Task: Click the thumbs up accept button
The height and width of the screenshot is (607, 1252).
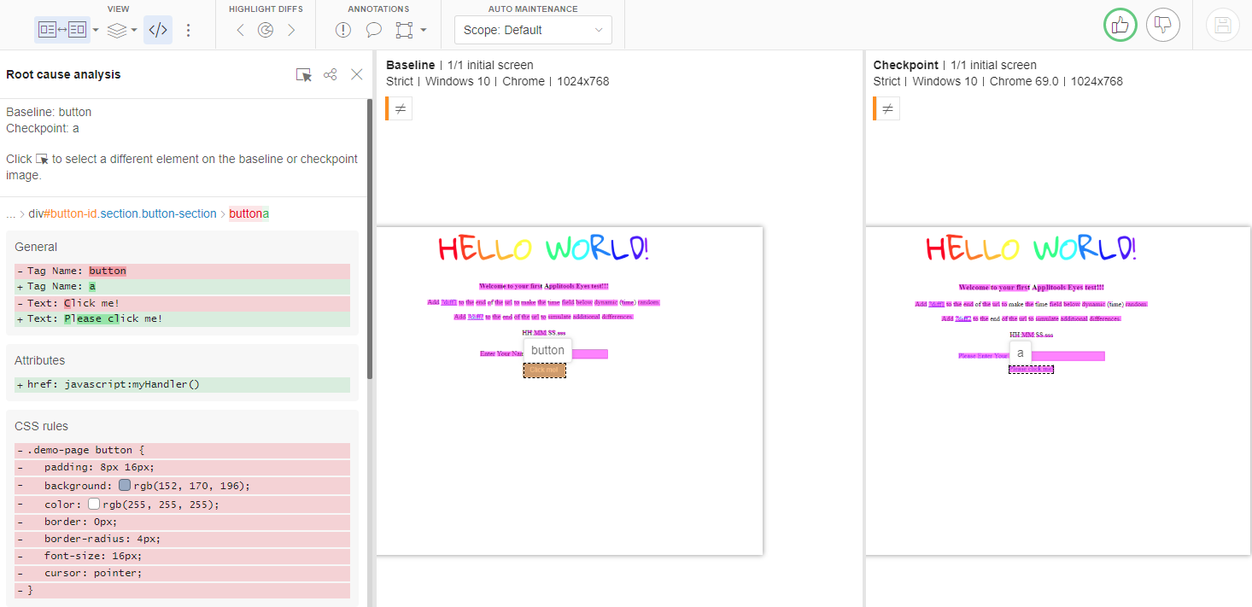Action: (x=1120, y=26)
